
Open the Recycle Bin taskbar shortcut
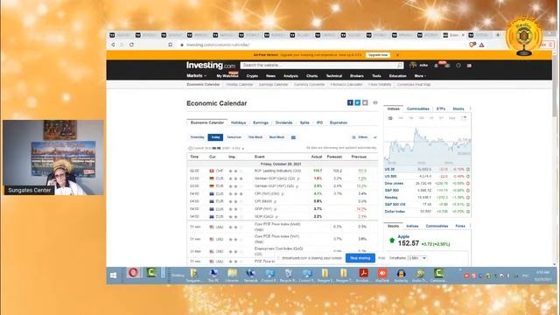[288, 274]
